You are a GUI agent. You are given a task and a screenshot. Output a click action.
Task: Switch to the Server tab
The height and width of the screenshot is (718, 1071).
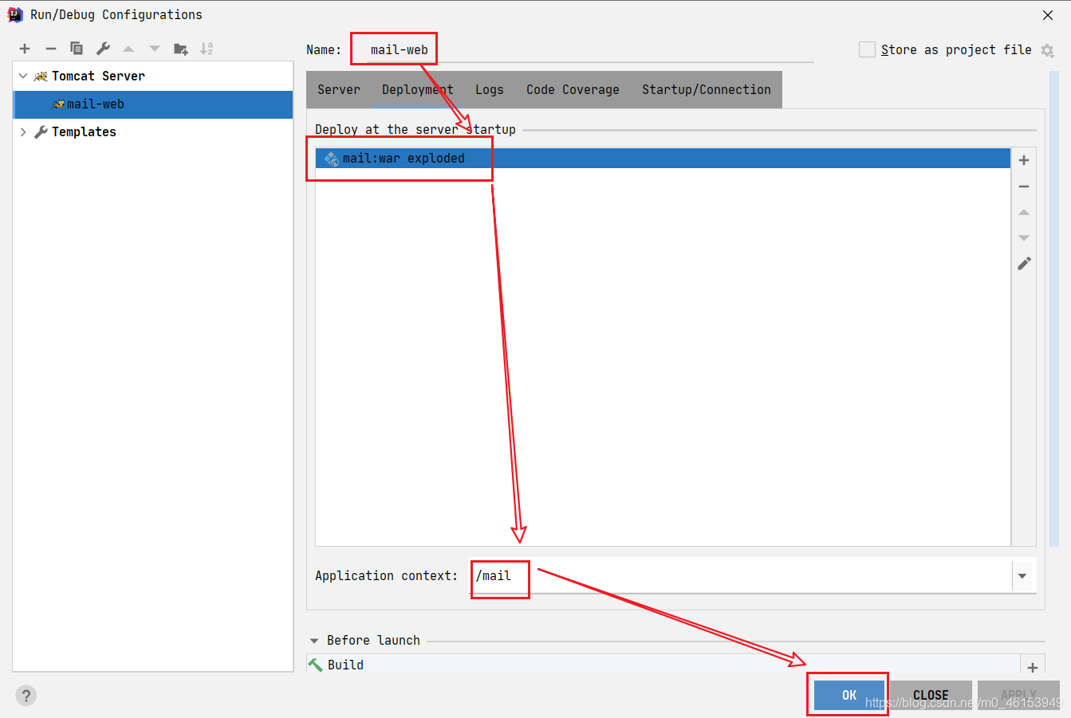point(339,89)
